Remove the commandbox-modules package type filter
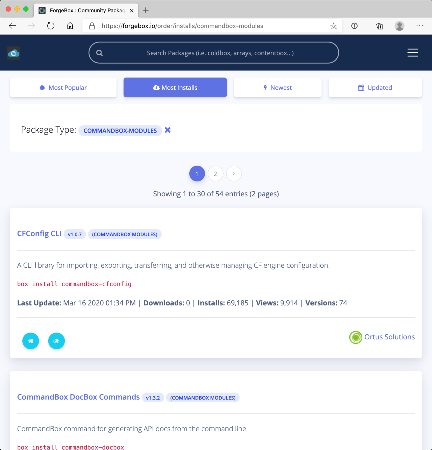Screen dimensions: 432x450 tap(168, 130)
